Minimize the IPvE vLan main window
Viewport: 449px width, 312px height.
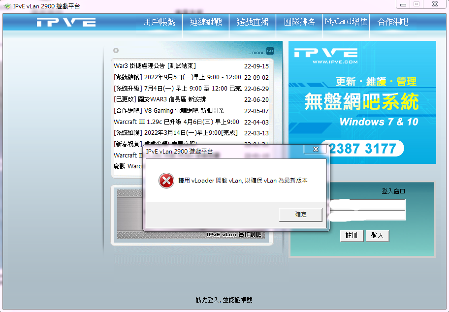(x=403, y=4)
